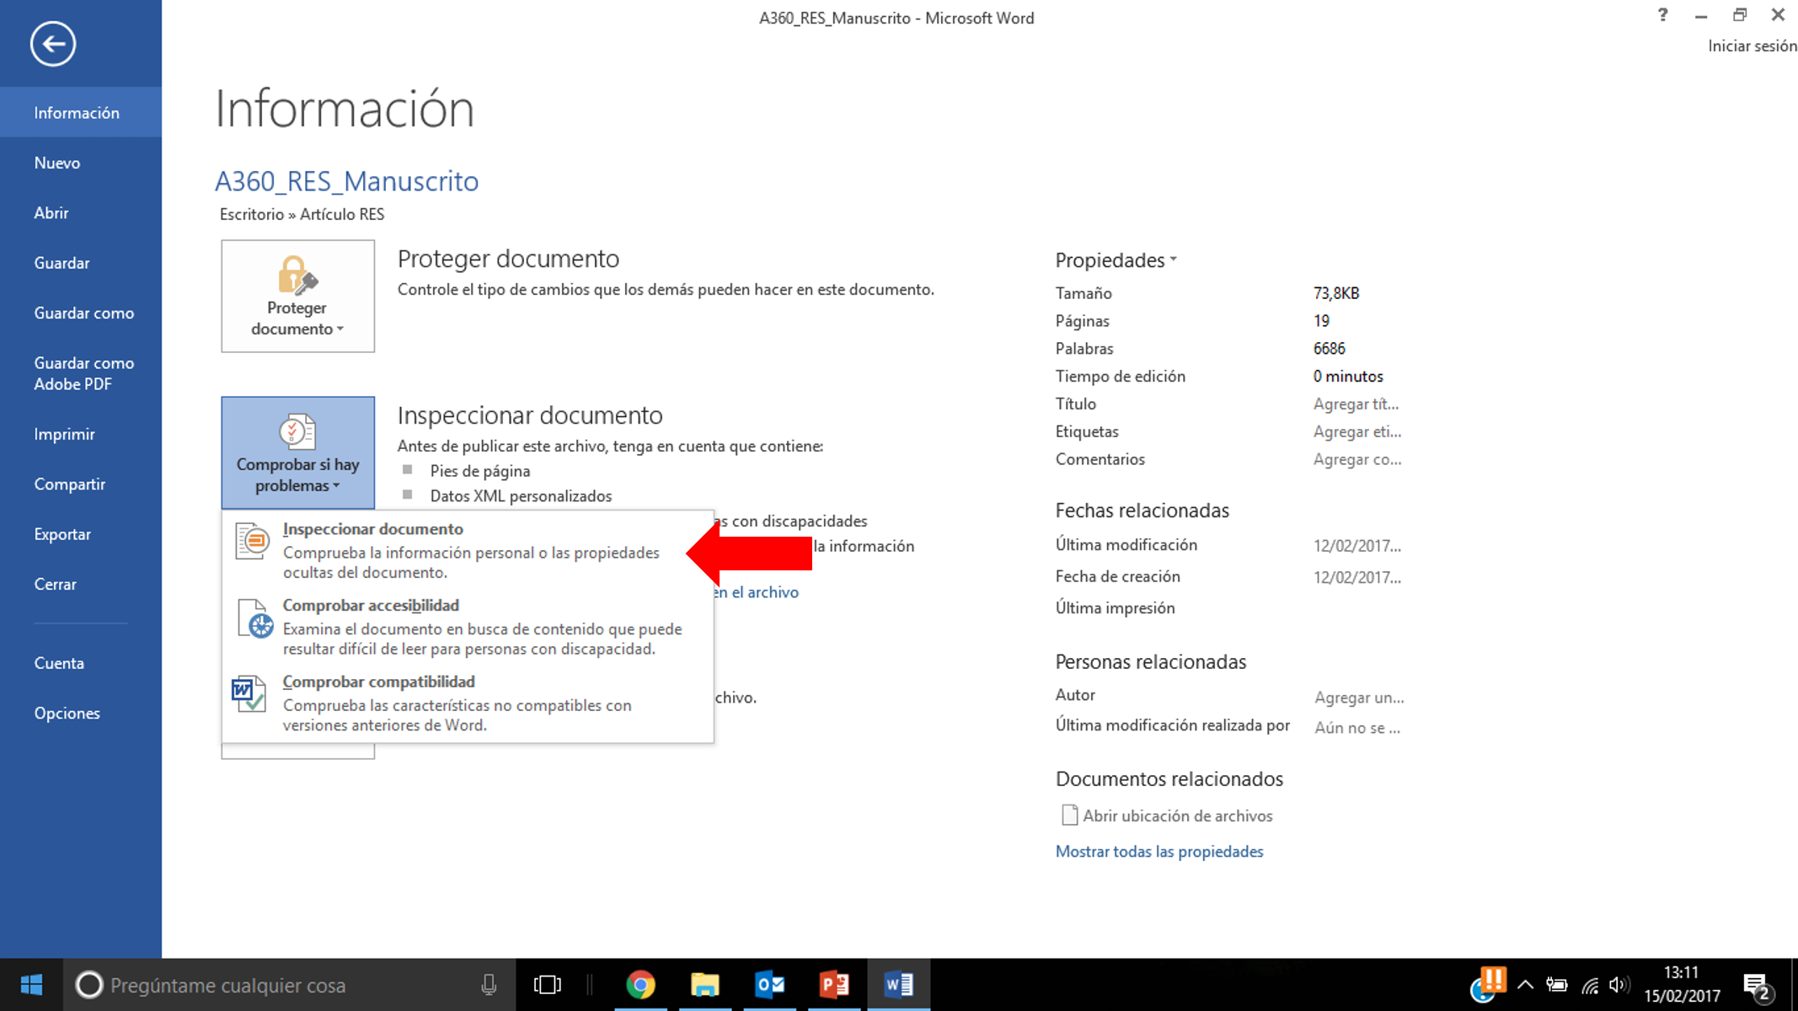Click the Última modificación date value
Viewport: 1798px width, 1011px height.
1357,546
